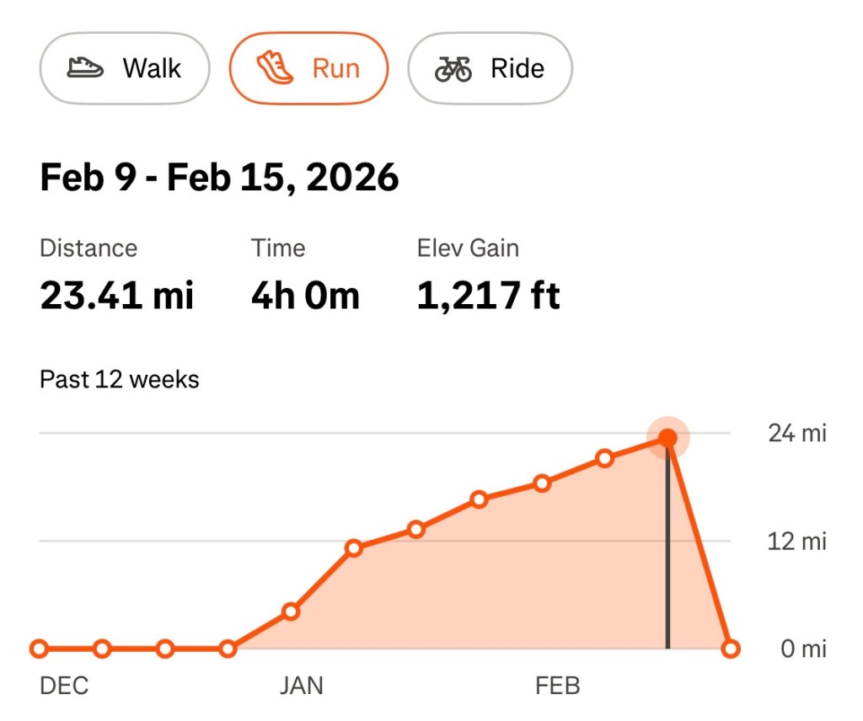Viewport: 863px width, 721px height.
Task: Click the 12 mi axis label
Action: [x=796, y=542]
